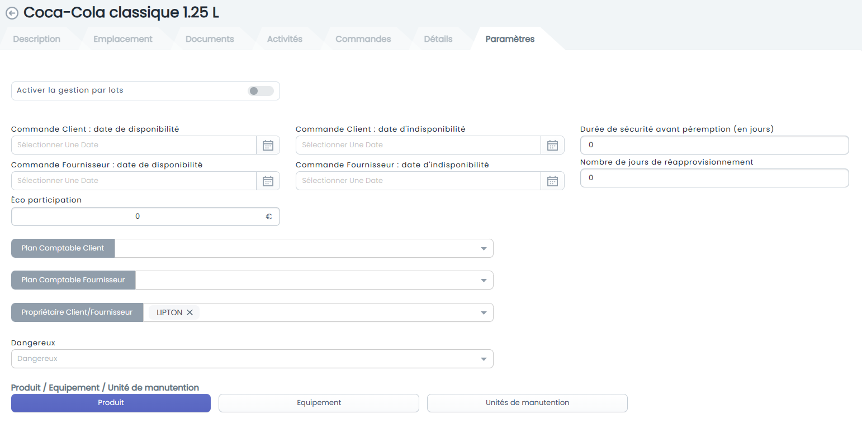Click the Commande Client date d'indisponibilité field
The height and width of the screenshot is (424, 862).
pos(418,145)
